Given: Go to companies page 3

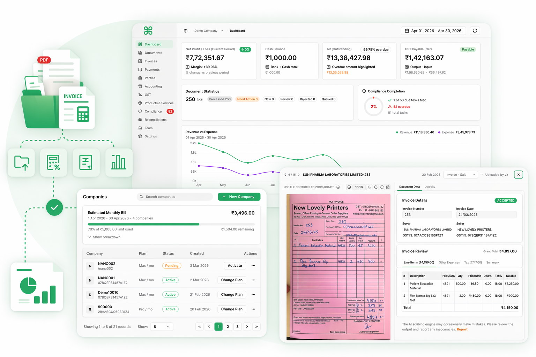Looking at the screenshot, I should (237, 327).
